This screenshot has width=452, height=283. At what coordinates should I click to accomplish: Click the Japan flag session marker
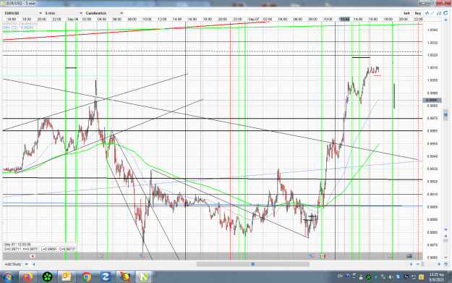coord(33,256)
